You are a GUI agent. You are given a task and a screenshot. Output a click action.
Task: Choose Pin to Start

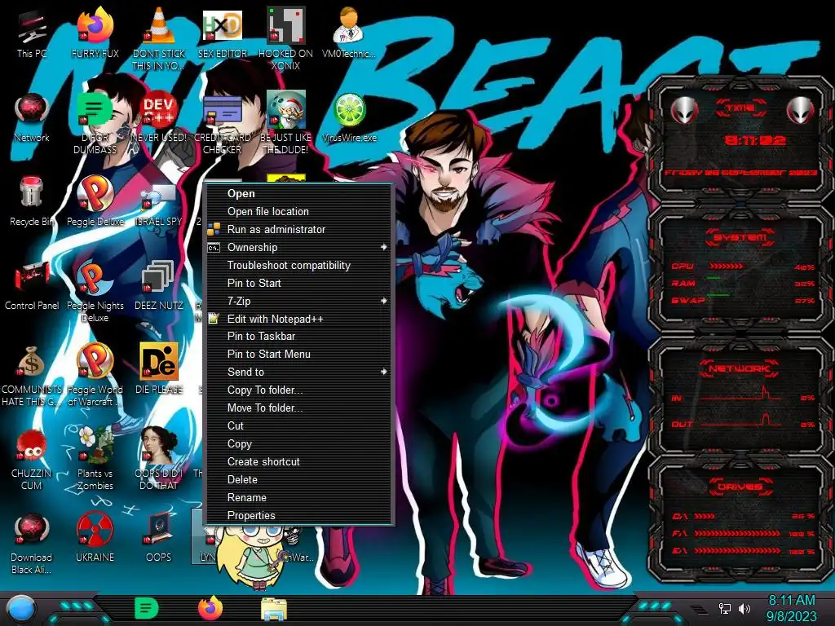click(x=298, y=283)
